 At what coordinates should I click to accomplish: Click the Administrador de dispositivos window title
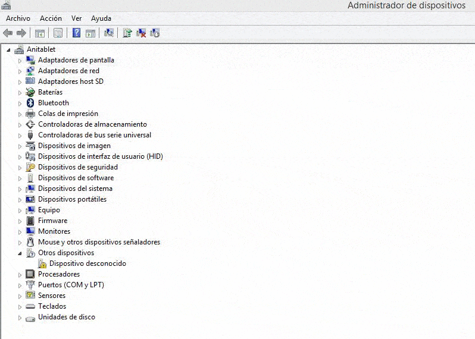407,5
